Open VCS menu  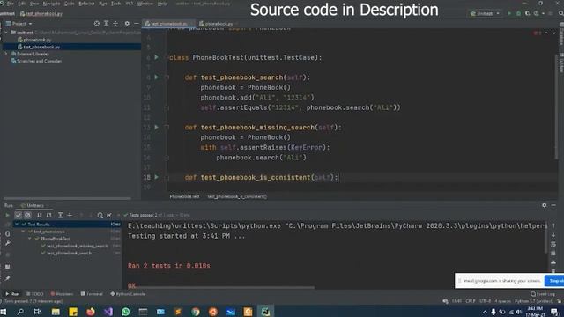click(x=130, y=4)
